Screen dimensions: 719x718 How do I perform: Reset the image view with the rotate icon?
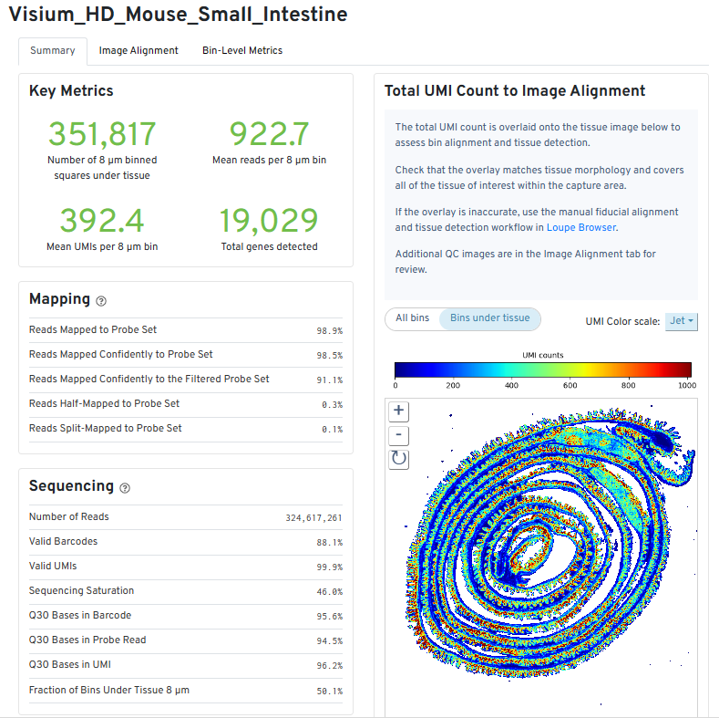coord(398,459)
